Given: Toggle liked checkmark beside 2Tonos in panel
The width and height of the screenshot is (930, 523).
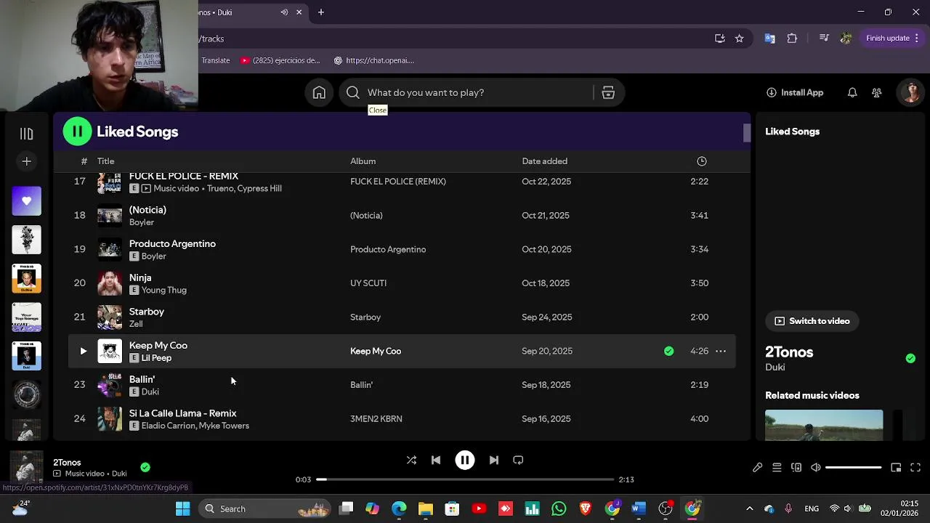Looking at the screenshot, I should pos(910,358).
